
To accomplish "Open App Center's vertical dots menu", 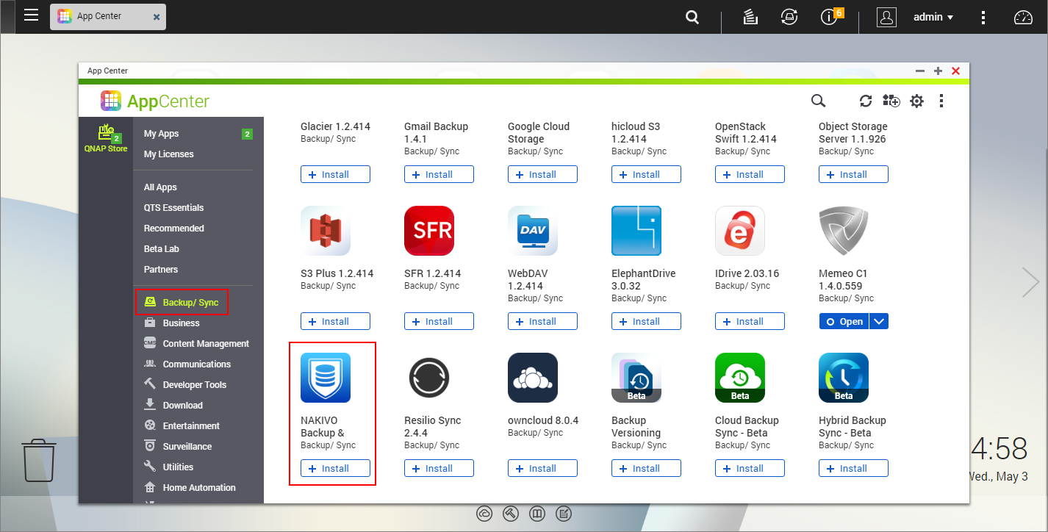I will pyautogui.click(x=941, y=101).
